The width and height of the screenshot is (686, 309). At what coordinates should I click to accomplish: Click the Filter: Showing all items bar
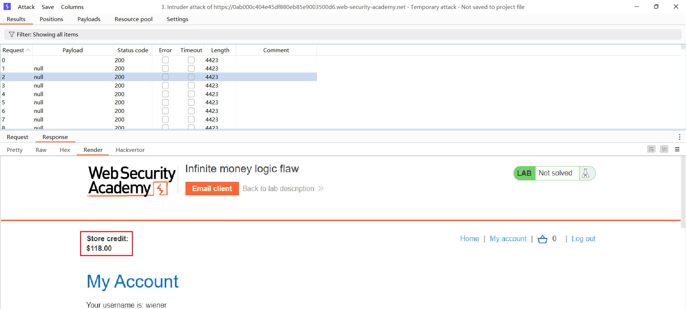[x=343, y=34]
